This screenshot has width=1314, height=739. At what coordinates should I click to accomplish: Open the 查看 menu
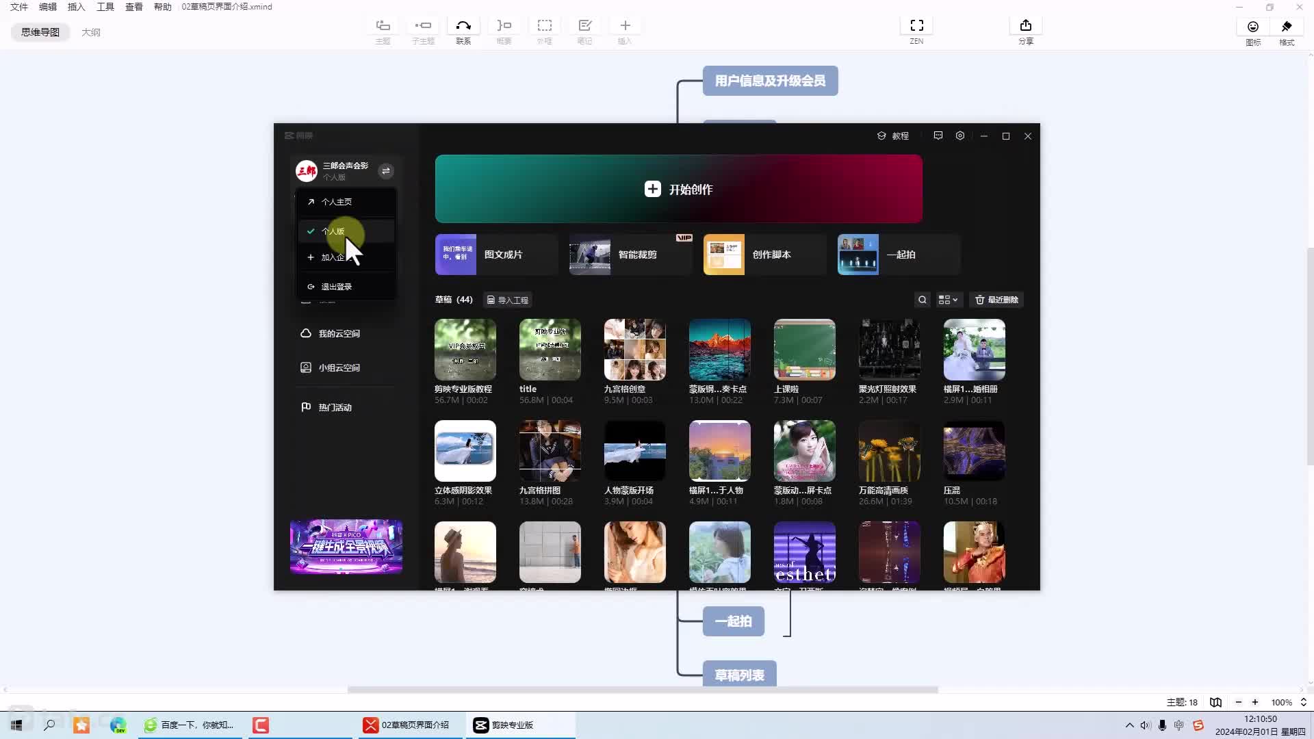pyautogui.click(x=134, y=7)
